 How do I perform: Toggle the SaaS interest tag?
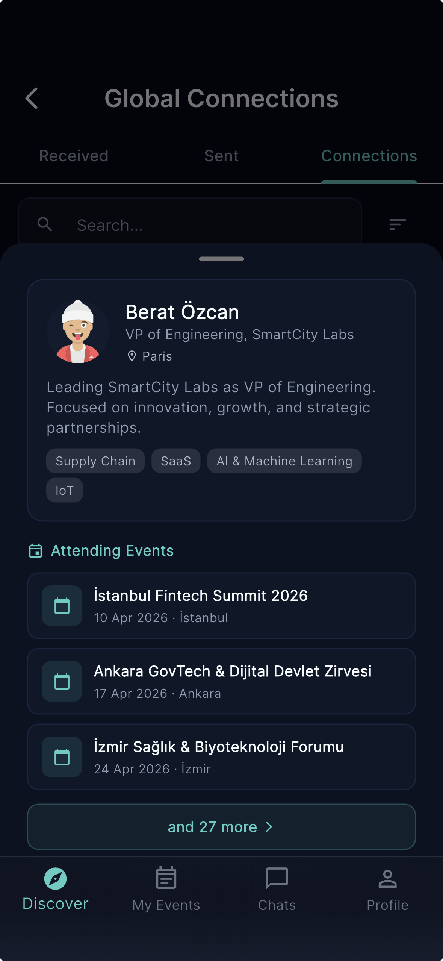(x=176, y=461)
